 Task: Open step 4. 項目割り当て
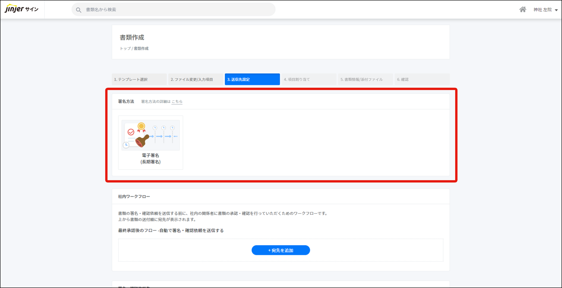pyautogui.click(x=308, y=80)
